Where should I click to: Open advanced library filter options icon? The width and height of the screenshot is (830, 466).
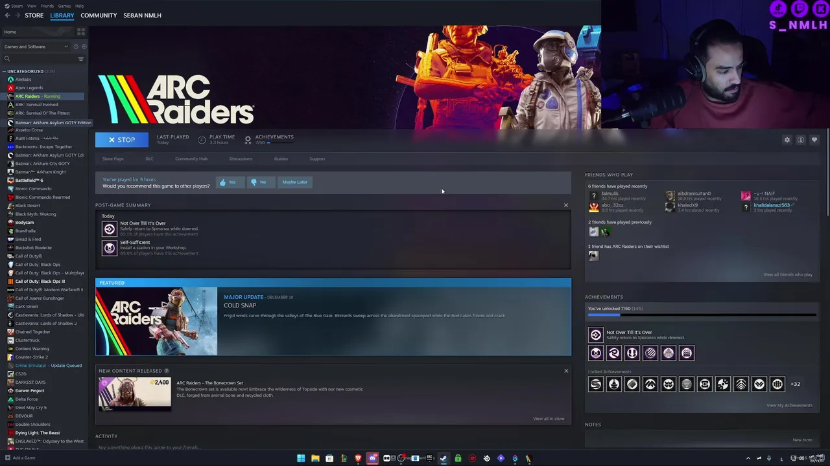pos(81,59)
